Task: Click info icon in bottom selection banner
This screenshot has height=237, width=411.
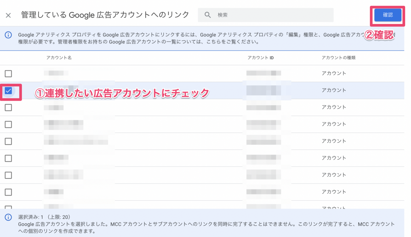Action: (8, 217)
